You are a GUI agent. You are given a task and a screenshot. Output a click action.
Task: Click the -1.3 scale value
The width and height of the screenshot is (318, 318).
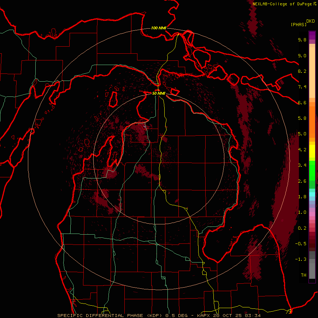click(x=301, y=259)
